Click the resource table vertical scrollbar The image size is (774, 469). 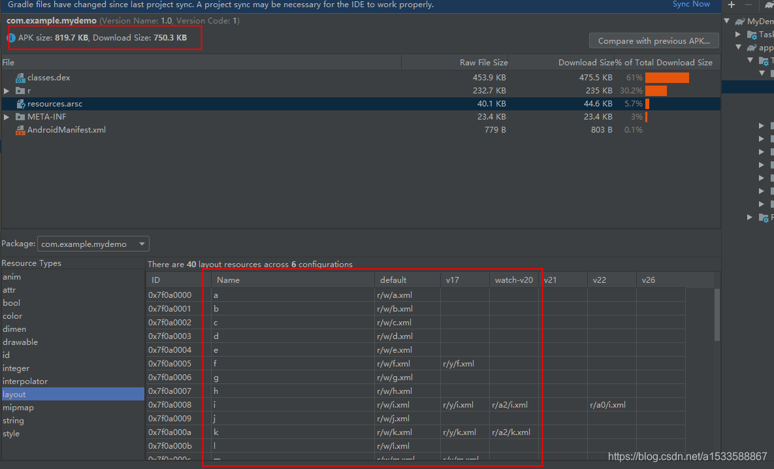(x=717, y=315)
